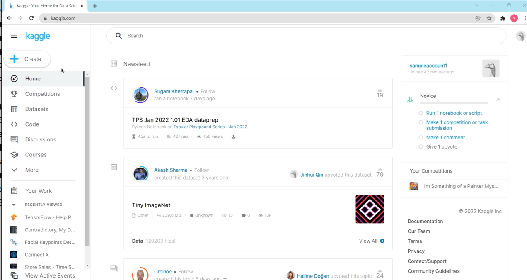Open Your Work in the sidebar

tap(38, 191)
